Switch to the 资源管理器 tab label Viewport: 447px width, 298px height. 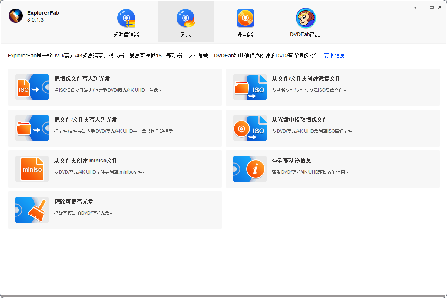(x=126, y=34)
